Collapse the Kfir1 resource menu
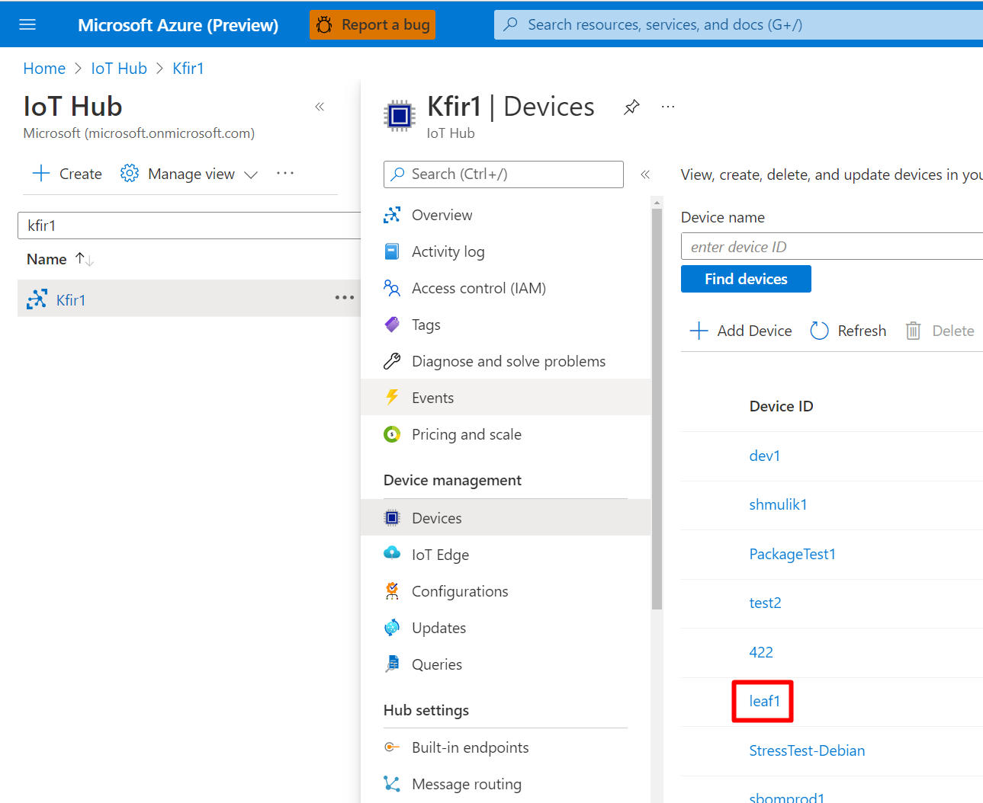 pyautogui.click(x=645, y=174)
